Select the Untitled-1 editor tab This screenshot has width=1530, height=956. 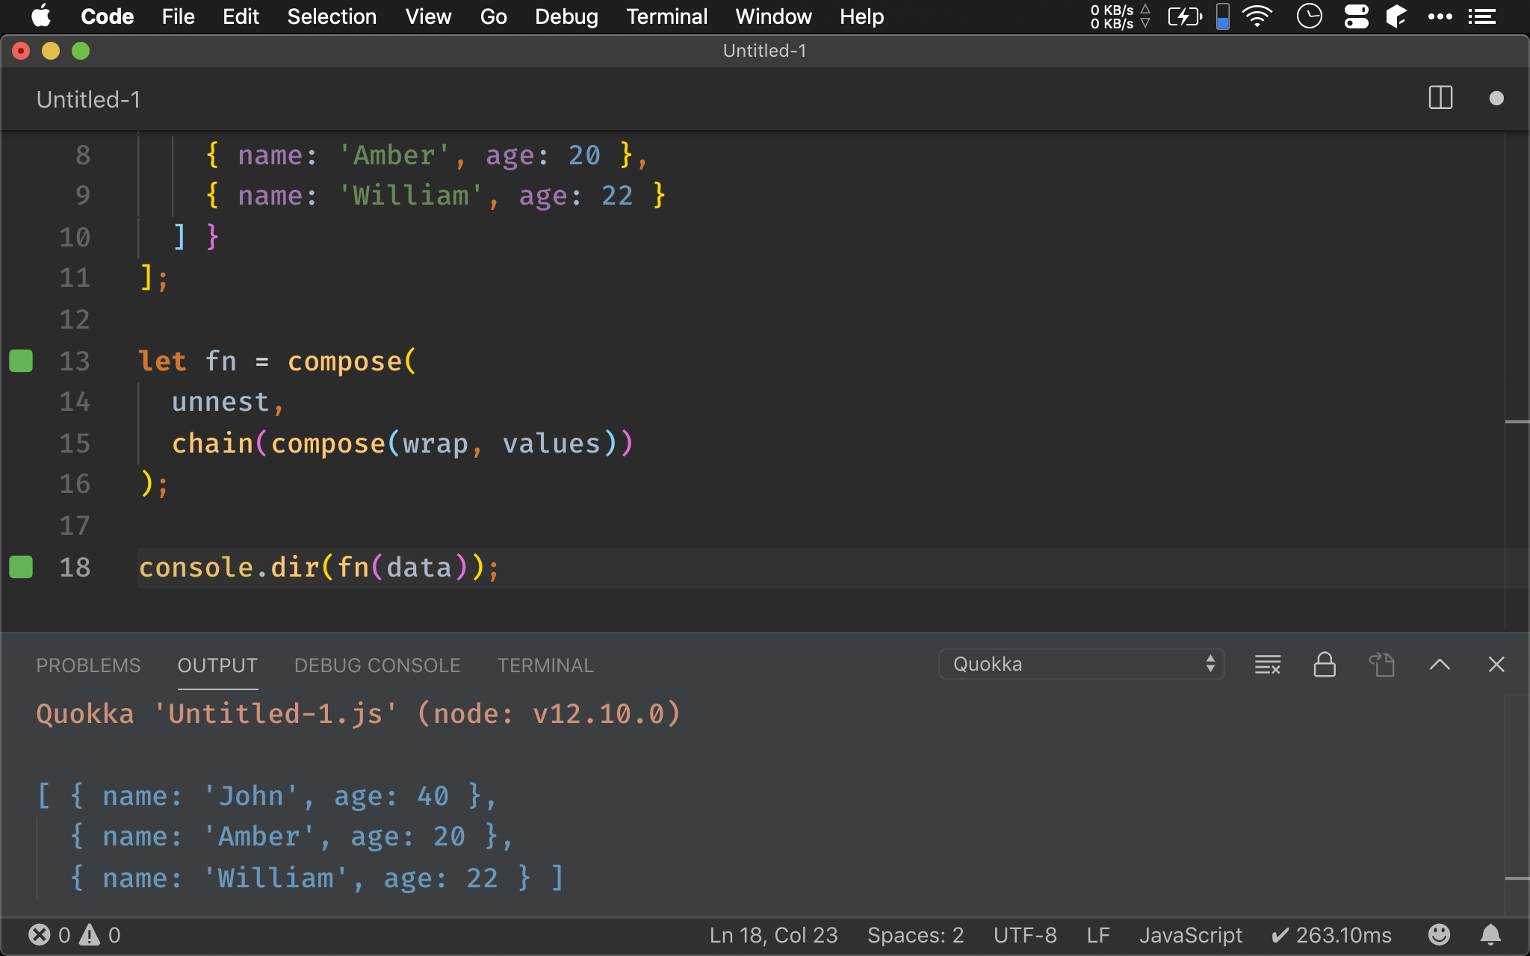click(x=88, y=99)
